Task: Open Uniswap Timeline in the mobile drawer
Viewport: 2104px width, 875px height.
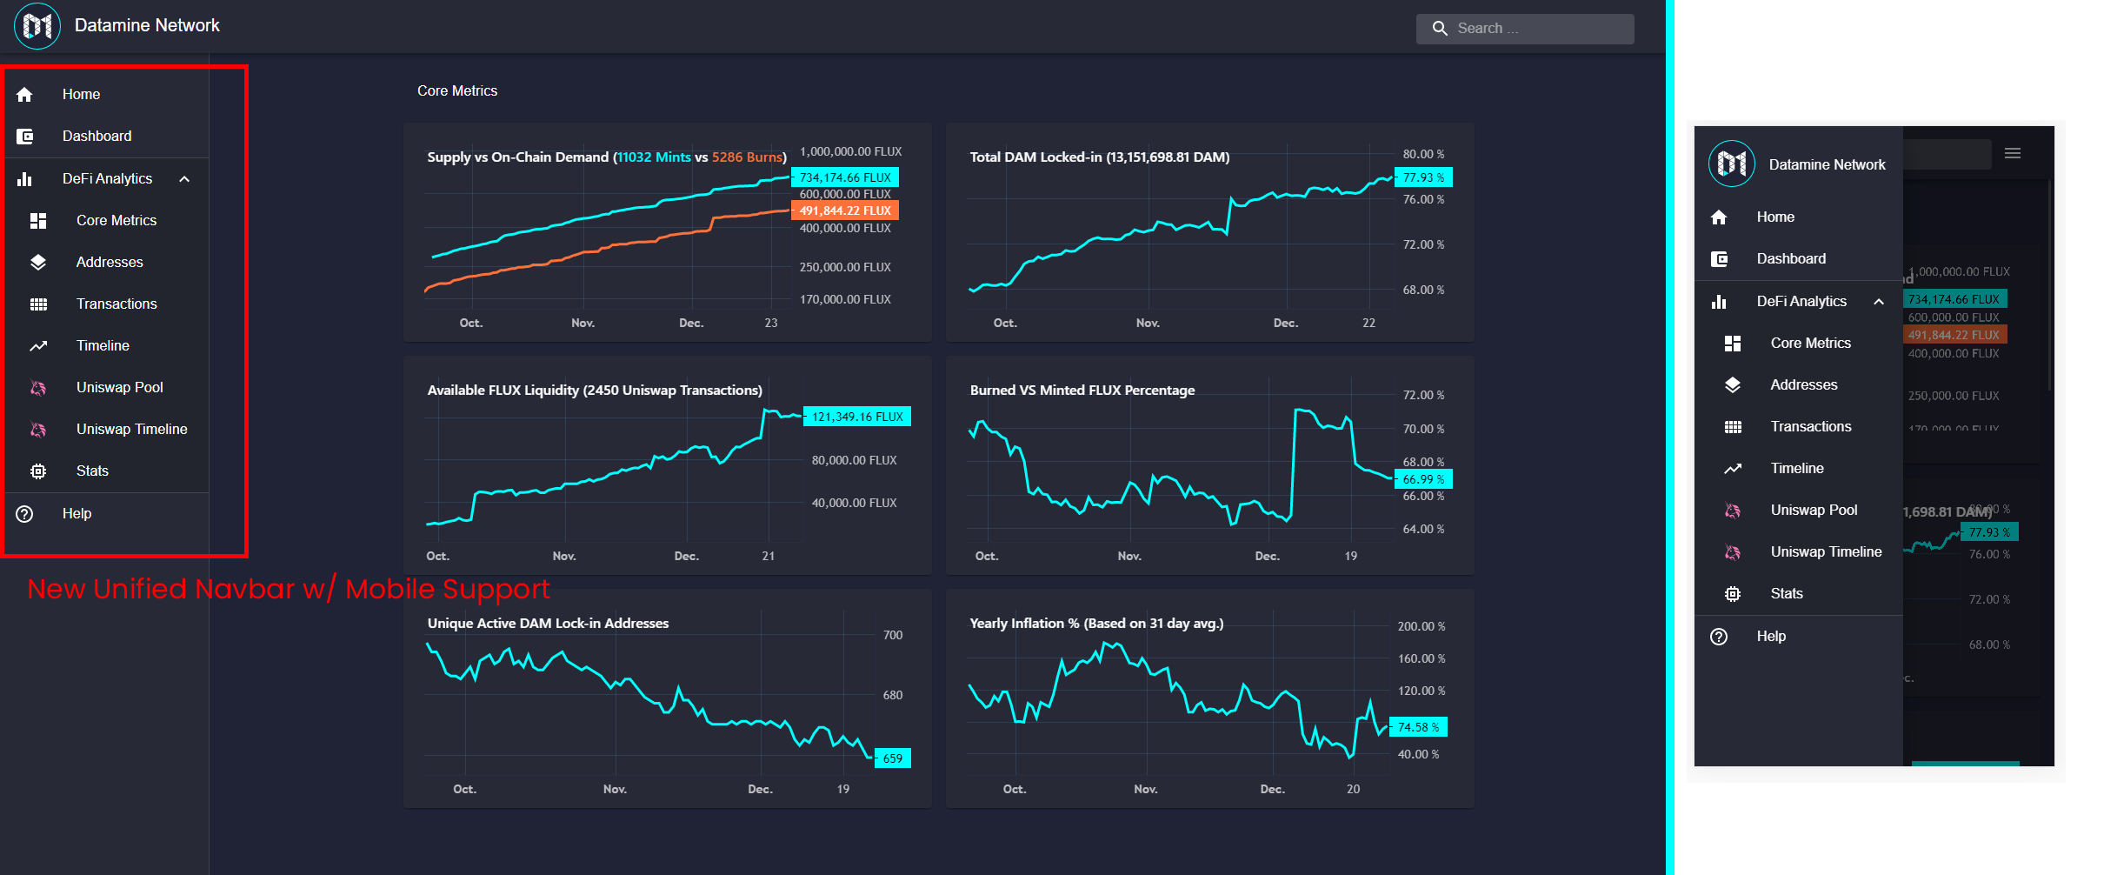Action: point(1798,552)
